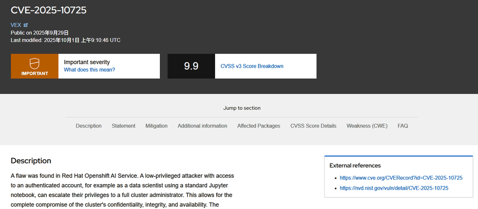This screenshot has height=209, width=478.
Task: Jump to the FAQ section
Action: [x=403, y=126]
